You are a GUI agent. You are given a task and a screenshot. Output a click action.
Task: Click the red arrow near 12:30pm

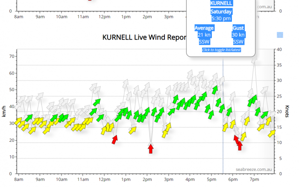point(114,139)
